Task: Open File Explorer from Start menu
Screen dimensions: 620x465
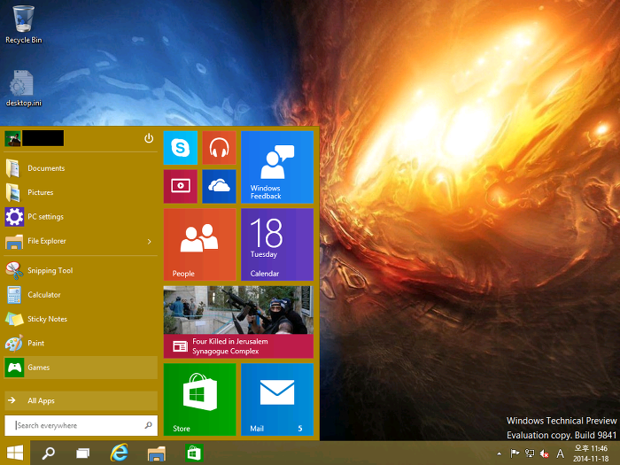Action: click(x=81, y=241)
